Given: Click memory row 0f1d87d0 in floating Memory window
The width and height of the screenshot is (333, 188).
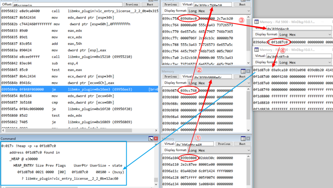Looking at the screenshot, I should [x=293, y=77].
